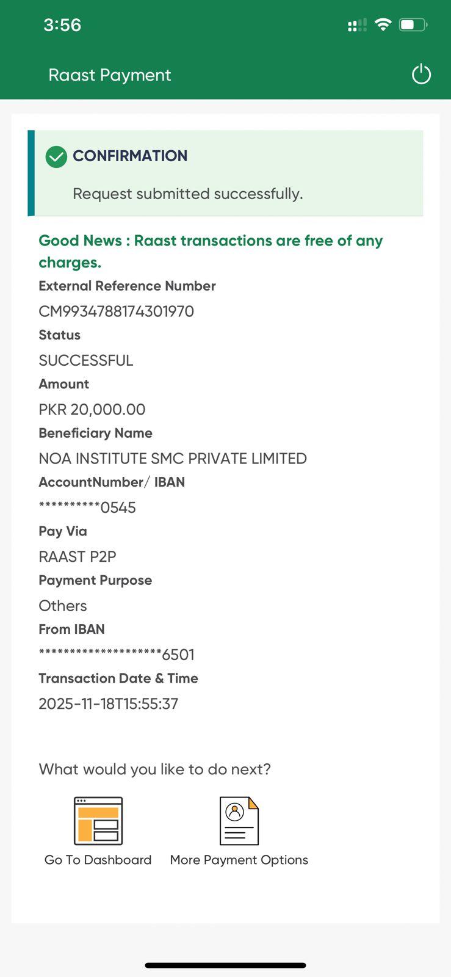Tap the SUCCESSFUL status text
This screenshot has height=977, width=451.
pos(86,360)
